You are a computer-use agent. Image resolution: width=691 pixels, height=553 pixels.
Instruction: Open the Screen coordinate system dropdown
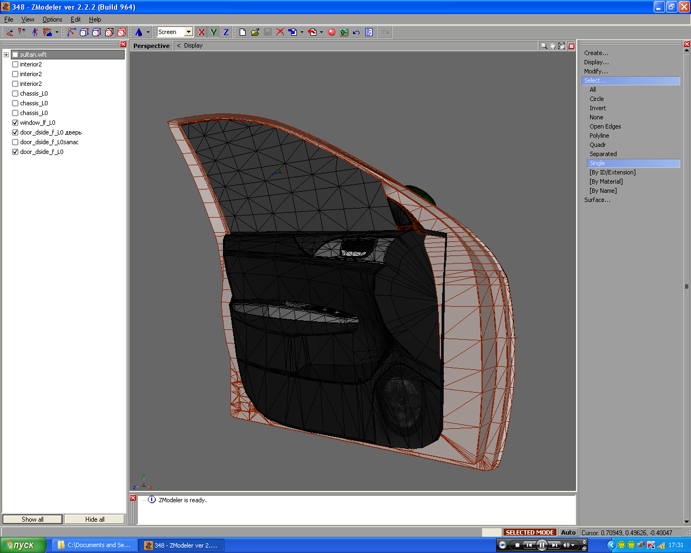188,32
